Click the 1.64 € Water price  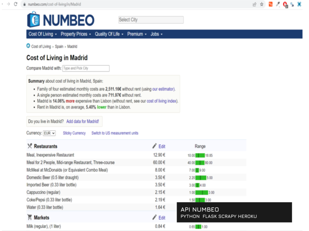160,207
